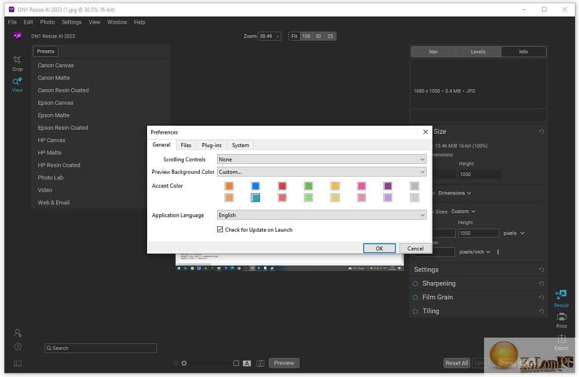The width and height of the screenshot is (579, 377).
Task: Change the pixels/inch unit dropdown
Action: [475, 252]
